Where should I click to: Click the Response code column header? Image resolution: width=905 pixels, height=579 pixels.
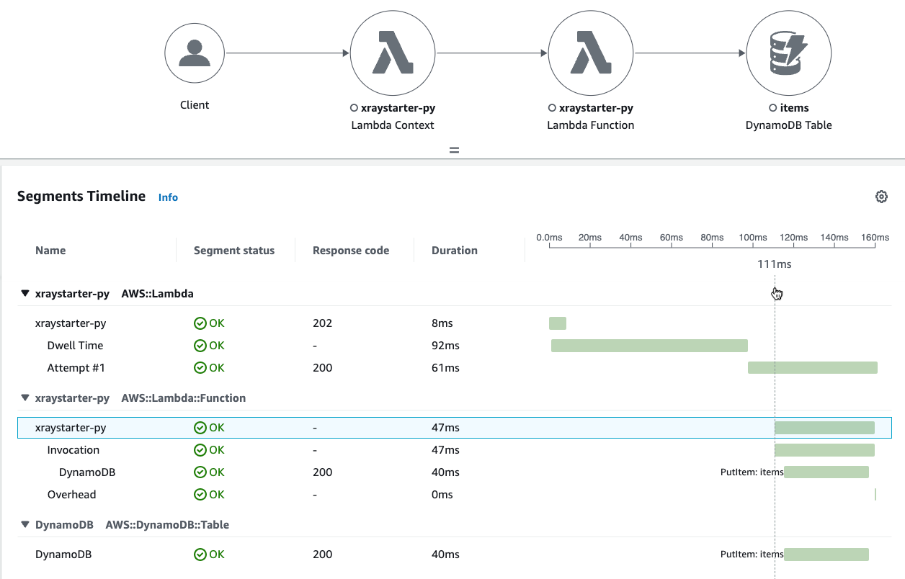[x=351, y=251]
